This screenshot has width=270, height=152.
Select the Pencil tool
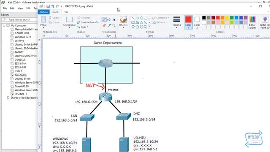click(x=104, y=19)
